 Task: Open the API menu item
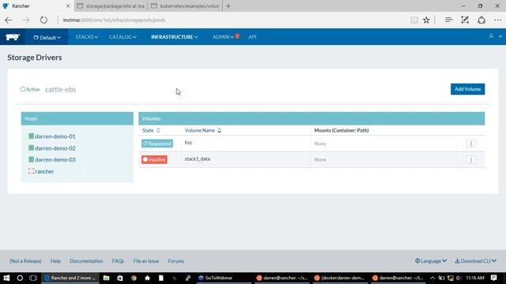pyautogui.click(x=252, y=37)
